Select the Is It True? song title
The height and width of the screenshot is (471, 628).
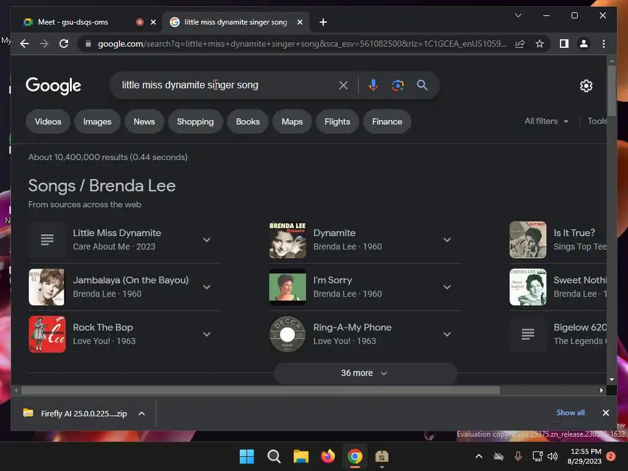click(574, 232)
